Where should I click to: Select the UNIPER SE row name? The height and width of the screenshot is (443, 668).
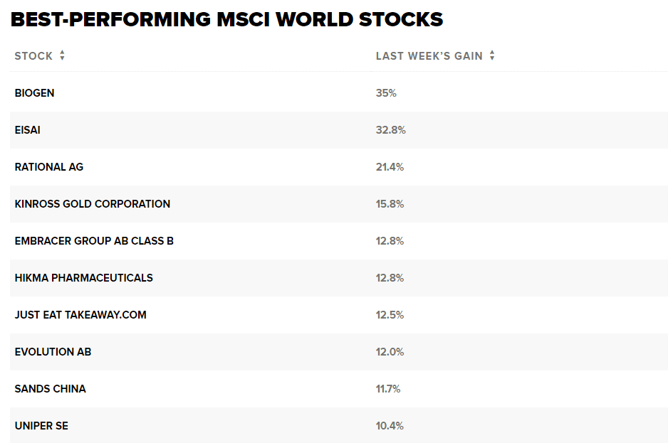41,426
